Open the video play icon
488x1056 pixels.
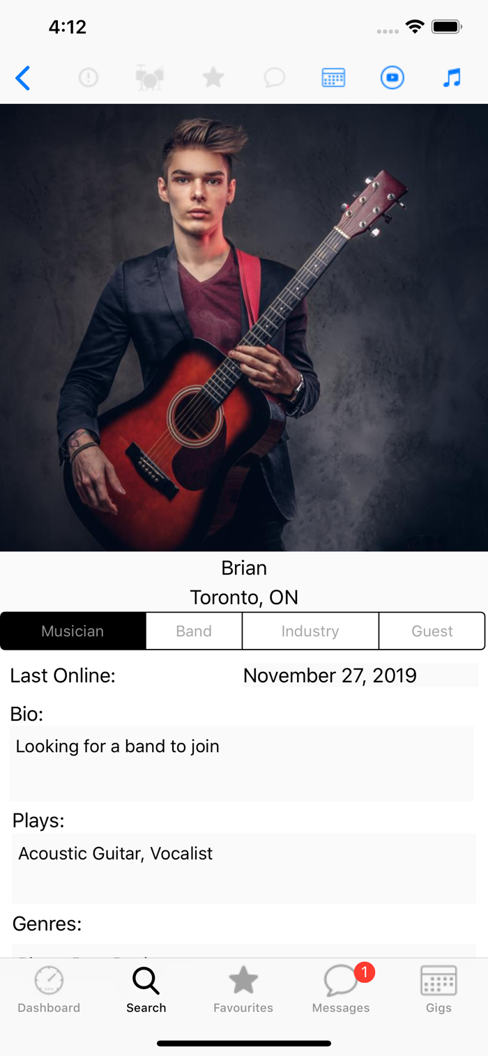(x=392, y=77)
